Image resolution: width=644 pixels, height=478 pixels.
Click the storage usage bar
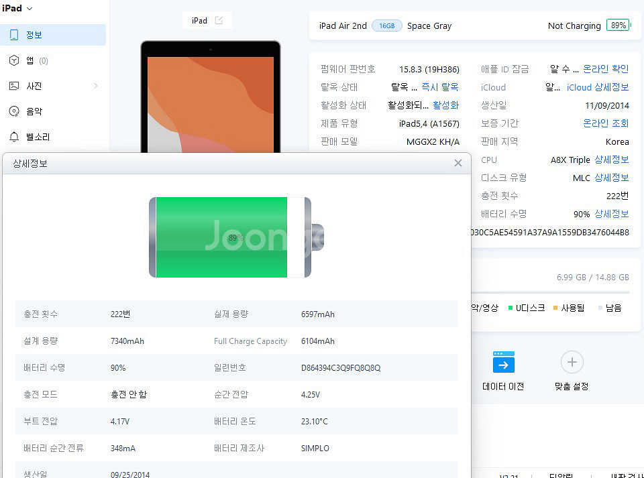pyautogui.click(x=550, y=292)
